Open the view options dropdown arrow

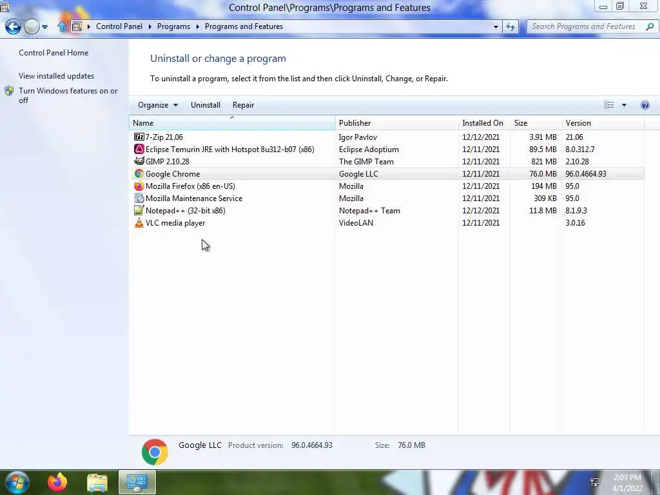tap(624, 105)
